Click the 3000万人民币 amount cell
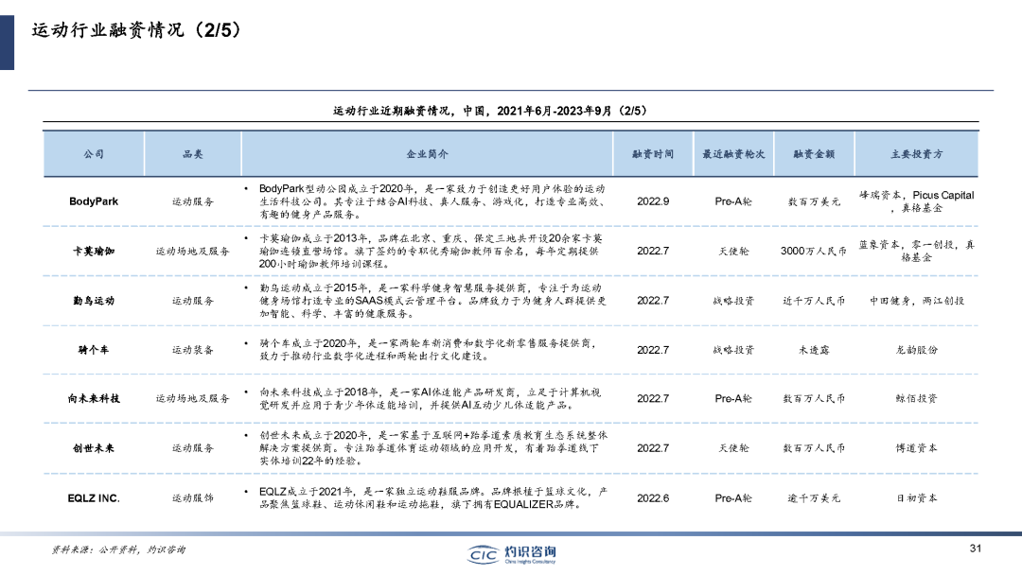The width and height of the screenshot is (1022, 575). pyautogui.click(x=814, y=252)
